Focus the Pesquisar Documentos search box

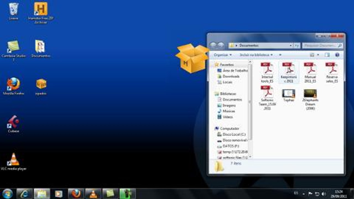(x=322, y=45)
